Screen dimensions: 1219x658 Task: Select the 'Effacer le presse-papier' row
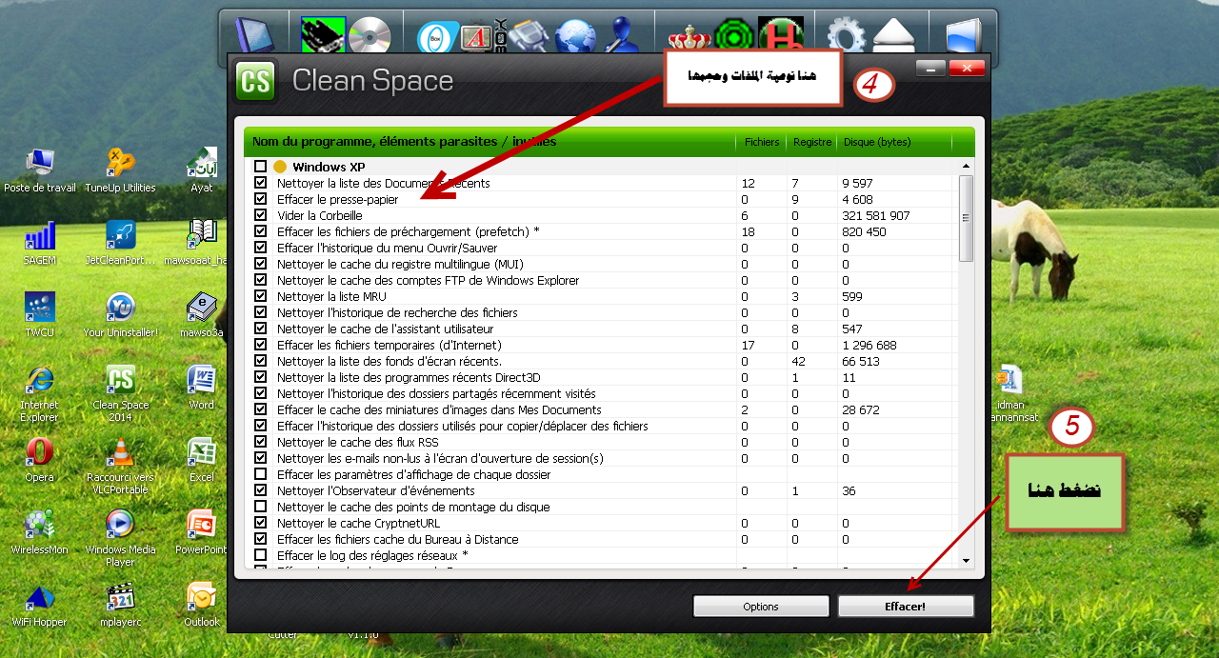pos(337,199)
